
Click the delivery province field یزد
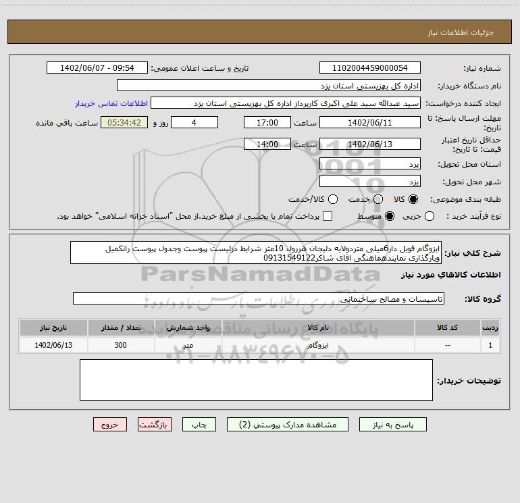point(370,164)
